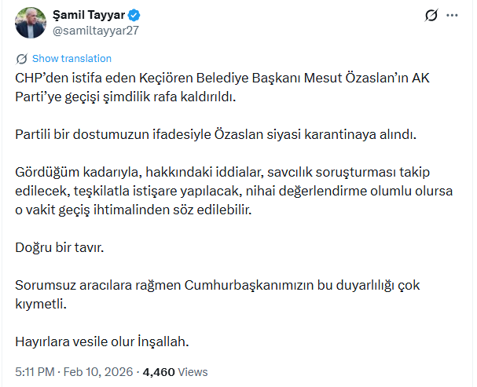
Task: Open the @samiltayyar27 handle link
Action: (x=96, y=30)
